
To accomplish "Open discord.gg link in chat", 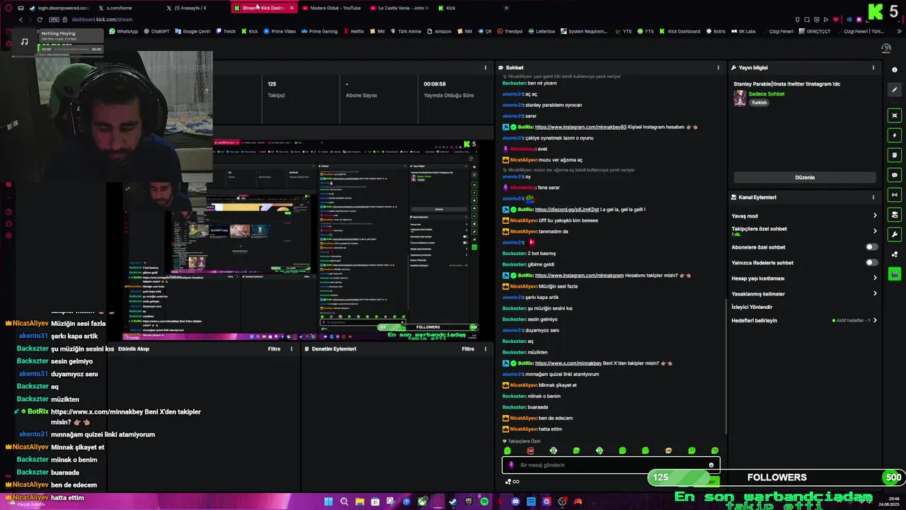I will click(567, 210).
